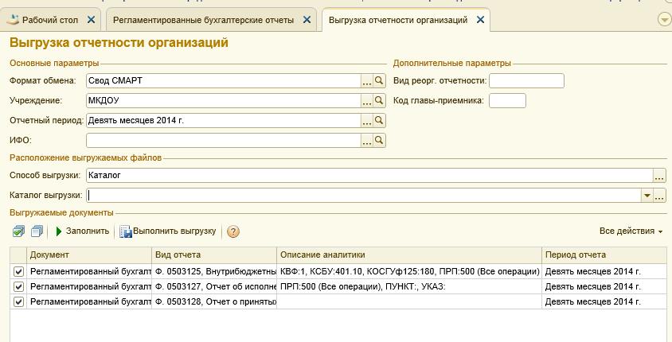The height and width of the screenshot is (342, 672).
Task: Browse folder for Каталог выгрузки
Action: click(x=659, y=195)
